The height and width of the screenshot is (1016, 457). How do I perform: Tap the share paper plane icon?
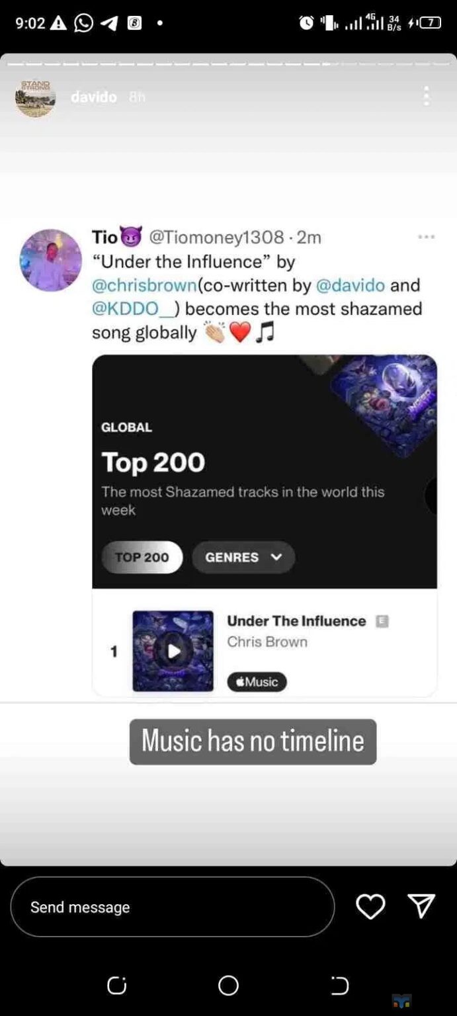(x=421, y=906)
